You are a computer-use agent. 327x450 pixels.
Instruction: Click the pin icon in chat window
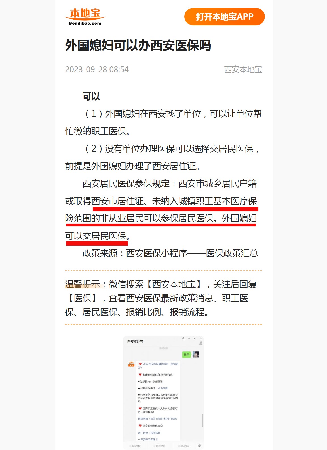(183, 338)
